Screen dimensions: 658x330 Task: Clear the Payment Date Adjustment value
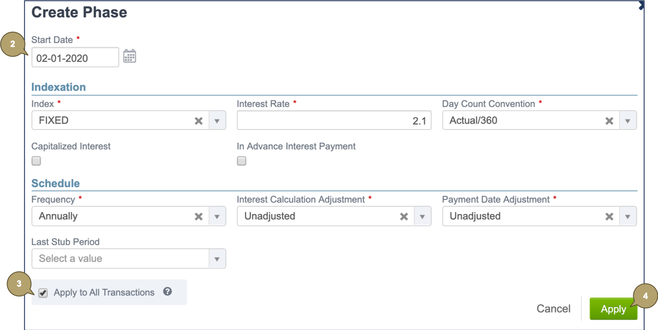(609, 217)
